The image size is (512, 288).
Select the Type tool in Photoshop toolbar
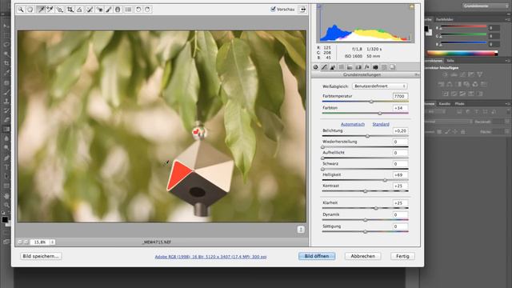(x=6, y=167)
